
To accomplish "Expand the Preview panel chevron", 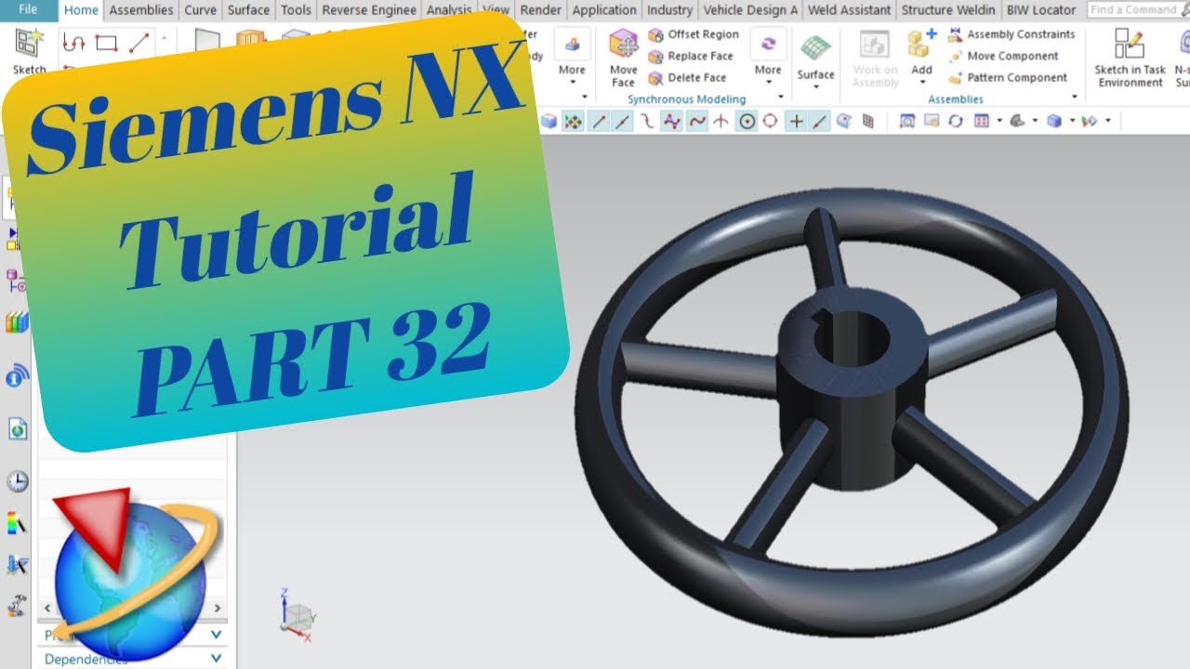I will (217, 635).
